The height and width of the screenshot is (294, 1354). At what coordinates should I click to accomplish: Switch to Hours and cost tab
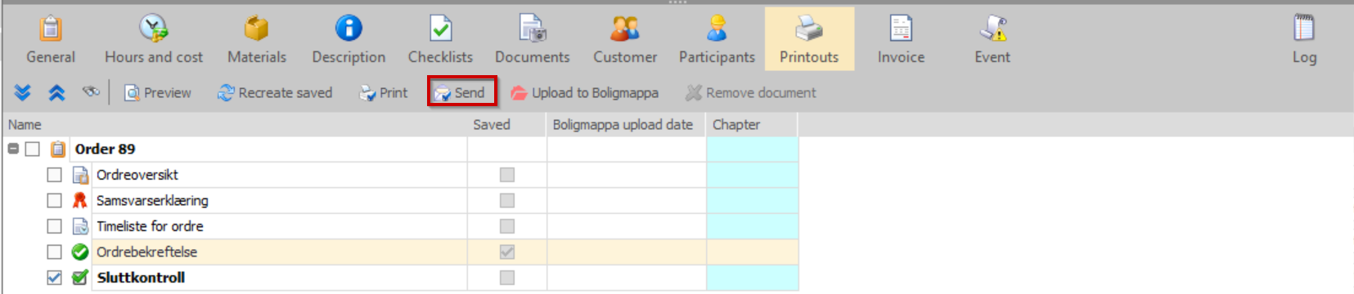pyautogui.click(x=154, y=39)
